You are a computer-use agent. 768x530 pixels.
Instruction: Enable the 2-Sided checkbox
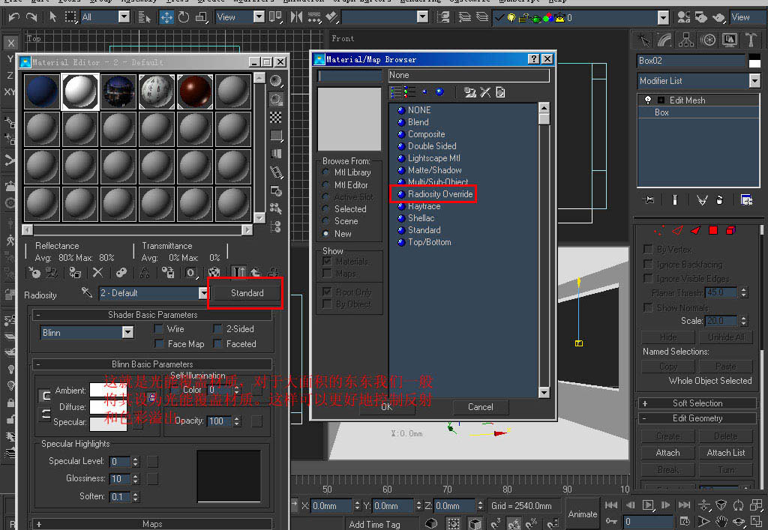tap(217, 329)
